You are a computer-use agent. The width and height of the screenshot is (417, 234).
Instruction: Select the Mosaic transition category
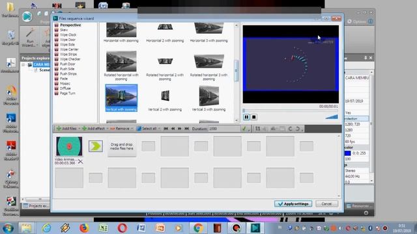65,84
